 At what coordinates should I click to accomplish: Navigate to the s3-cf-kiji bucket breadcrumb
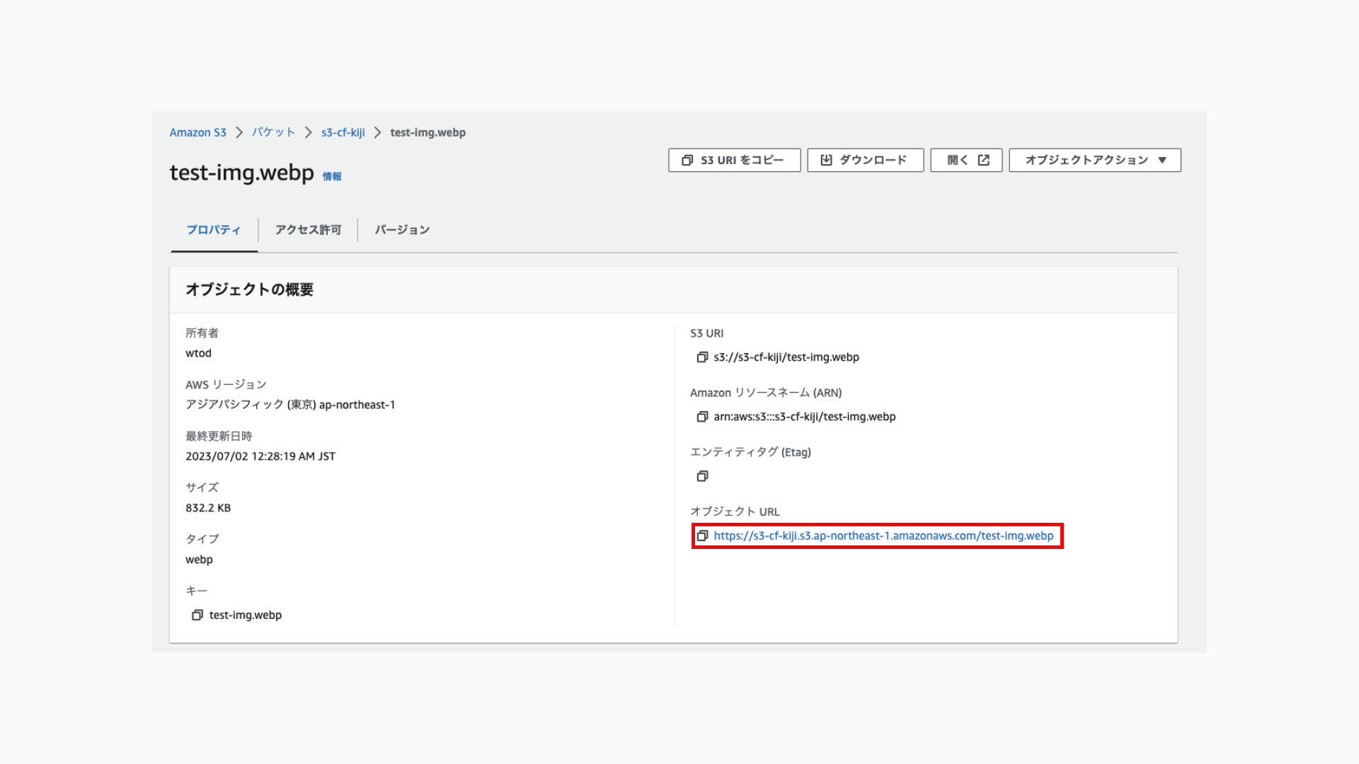(x=343, y=132)
